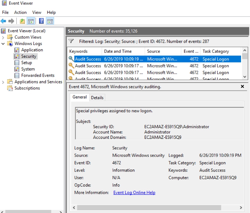This screenshot has width=250, height=213.
Task: Select the Application log in tree
Action: [x=32, y=50]
